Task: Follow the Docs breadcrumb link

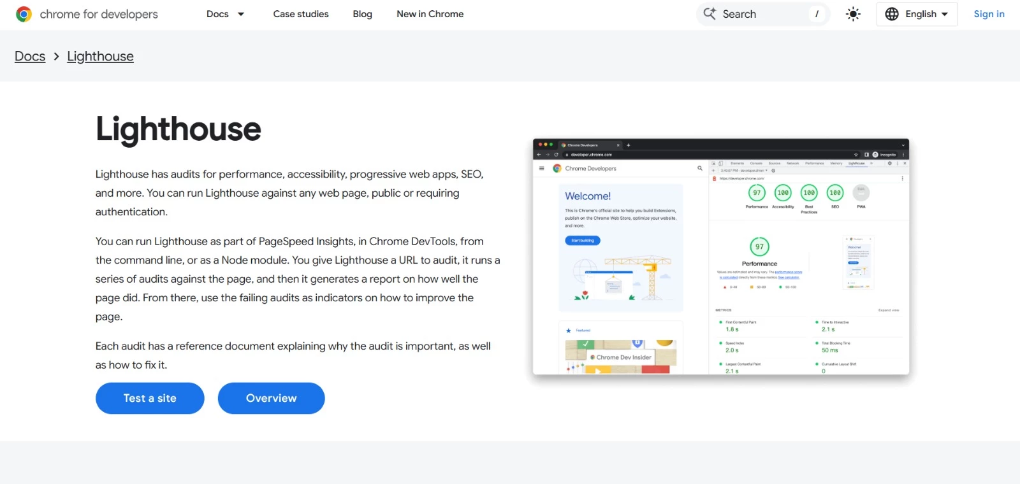Action: click(x=30, y=56)
